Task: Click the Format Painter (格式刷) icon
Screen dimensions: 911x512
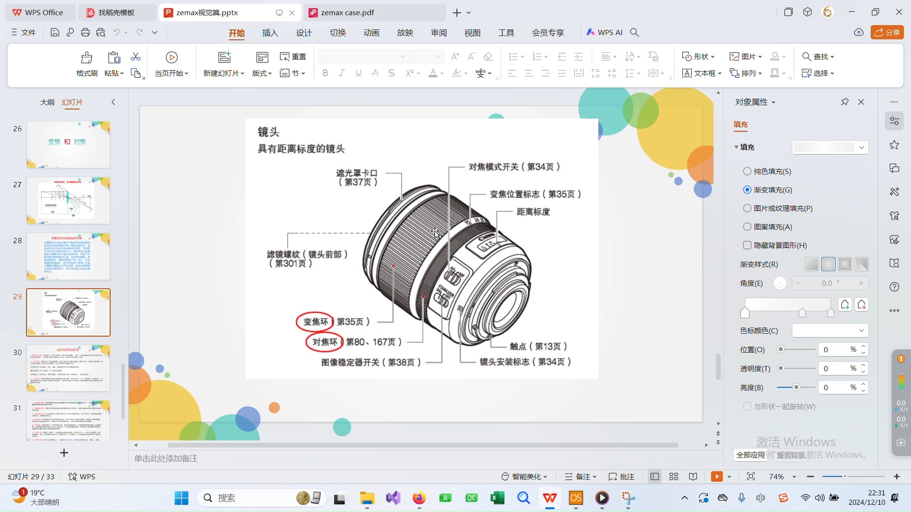Action: [86, 58]
